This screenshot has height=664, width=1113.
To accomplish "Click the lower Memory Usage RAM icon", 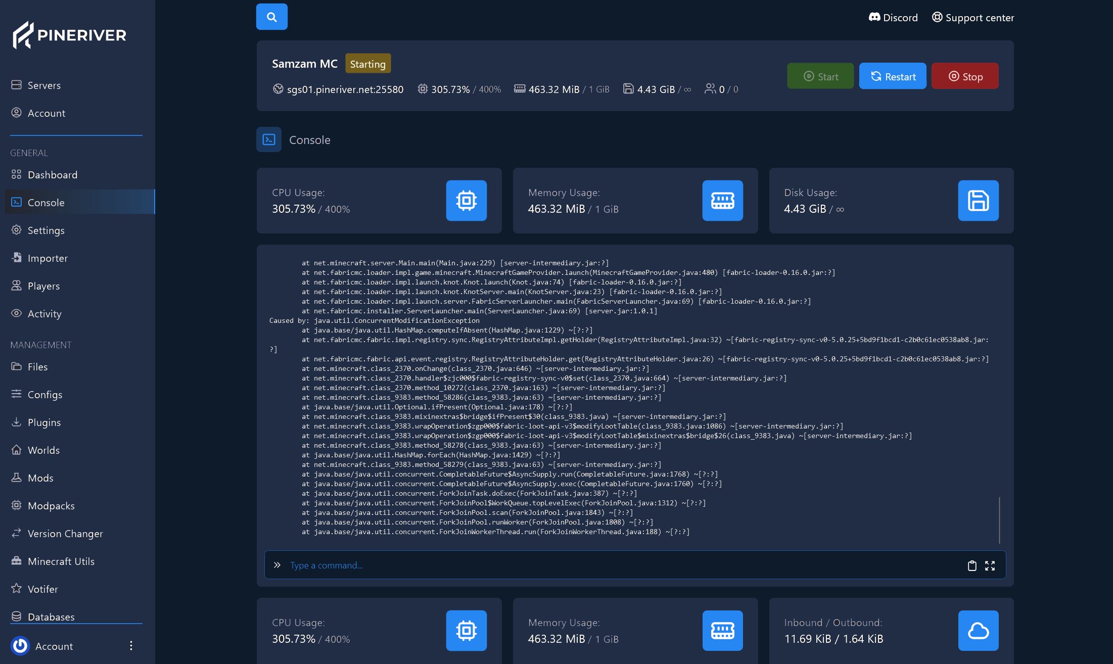I will (722, 631).
